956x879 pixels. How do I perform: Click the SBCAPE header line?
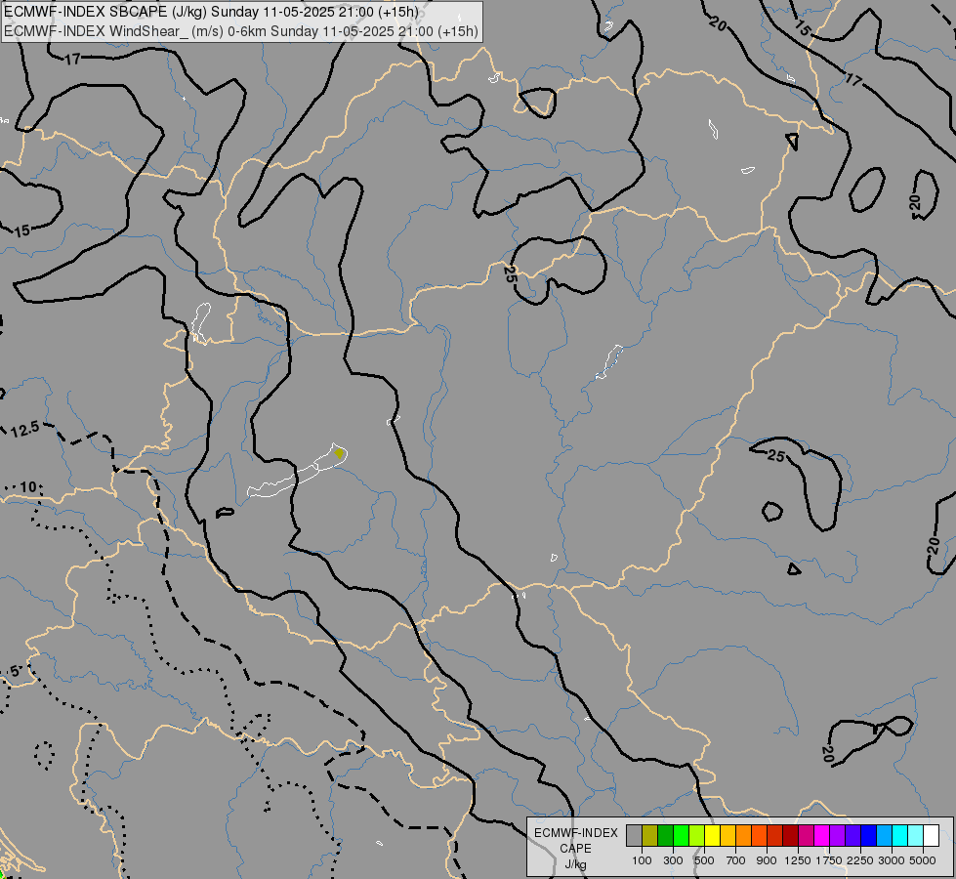point(211,12)
